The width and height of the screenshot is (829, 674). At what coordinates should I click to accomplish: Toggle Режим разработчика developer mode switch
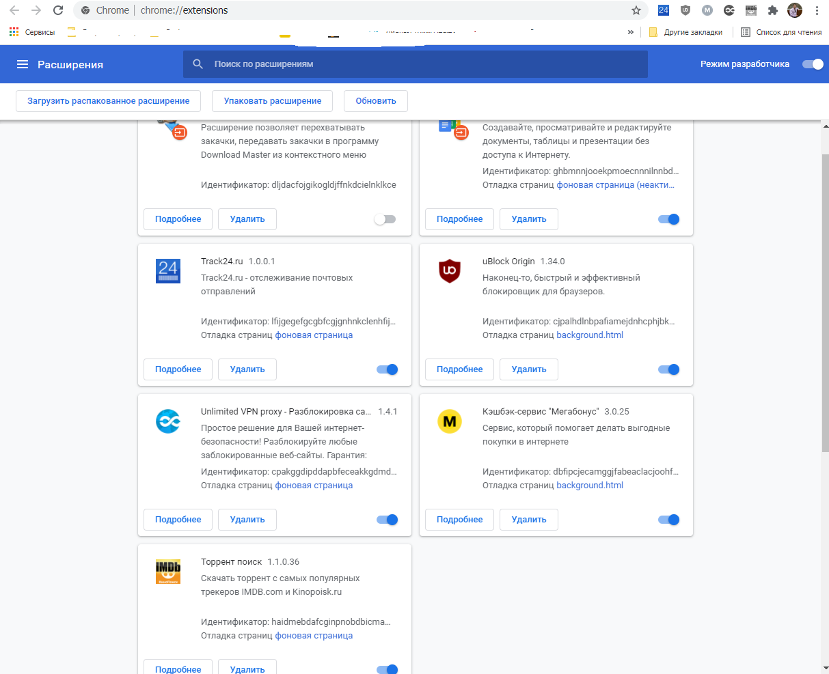point(813,64)
